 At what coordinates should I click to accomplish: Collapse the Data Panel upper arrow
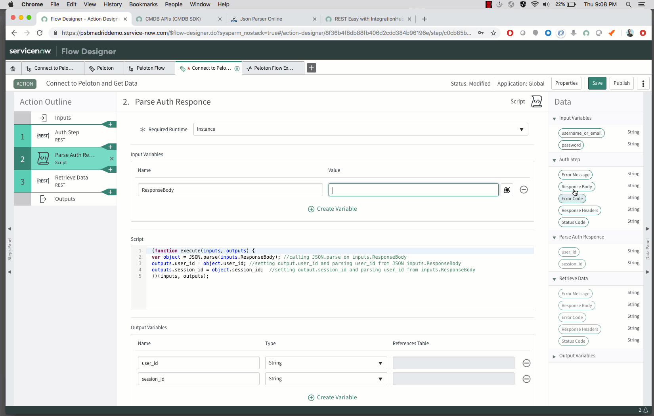648,229
